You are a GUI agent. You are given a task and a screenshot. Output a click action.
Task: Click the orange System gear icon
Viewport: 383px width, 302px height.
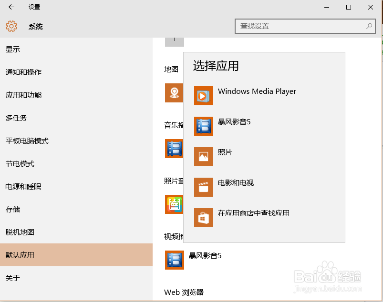tap(11, 26)
